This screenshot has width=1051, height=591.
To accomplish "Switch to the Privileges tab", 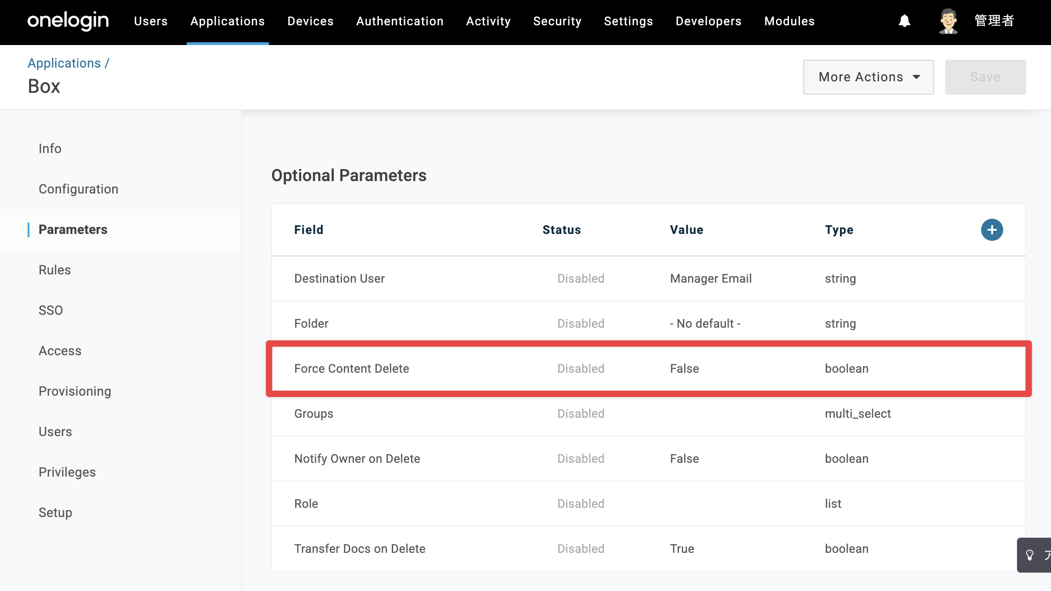I will pos(67,472).
